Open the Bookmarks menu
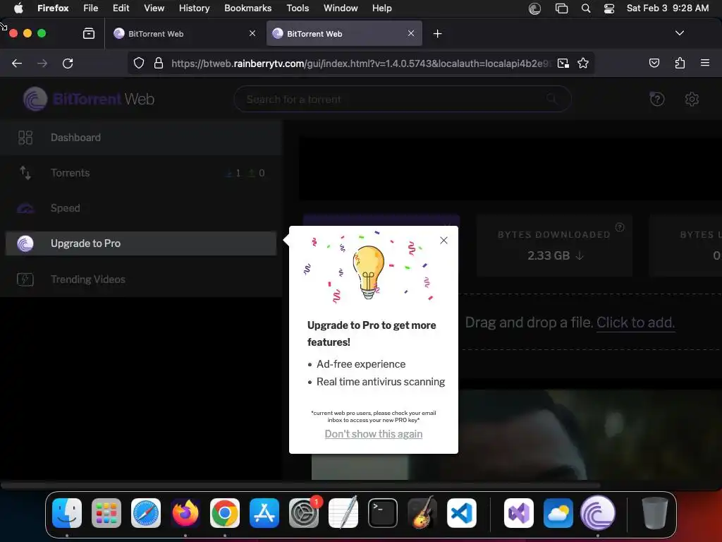Screen dimensions: 722x542 (x=247, y=8)
